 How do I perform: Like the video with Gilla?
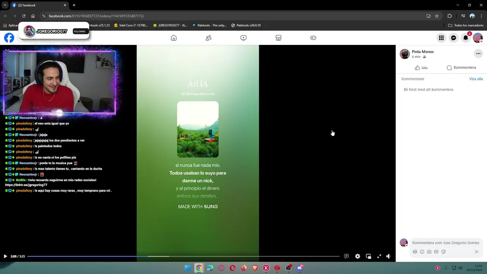[421, 68]
